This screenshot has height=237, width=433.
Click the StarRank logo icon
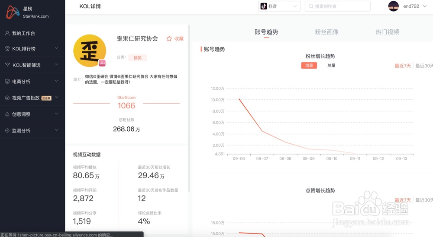13,13
